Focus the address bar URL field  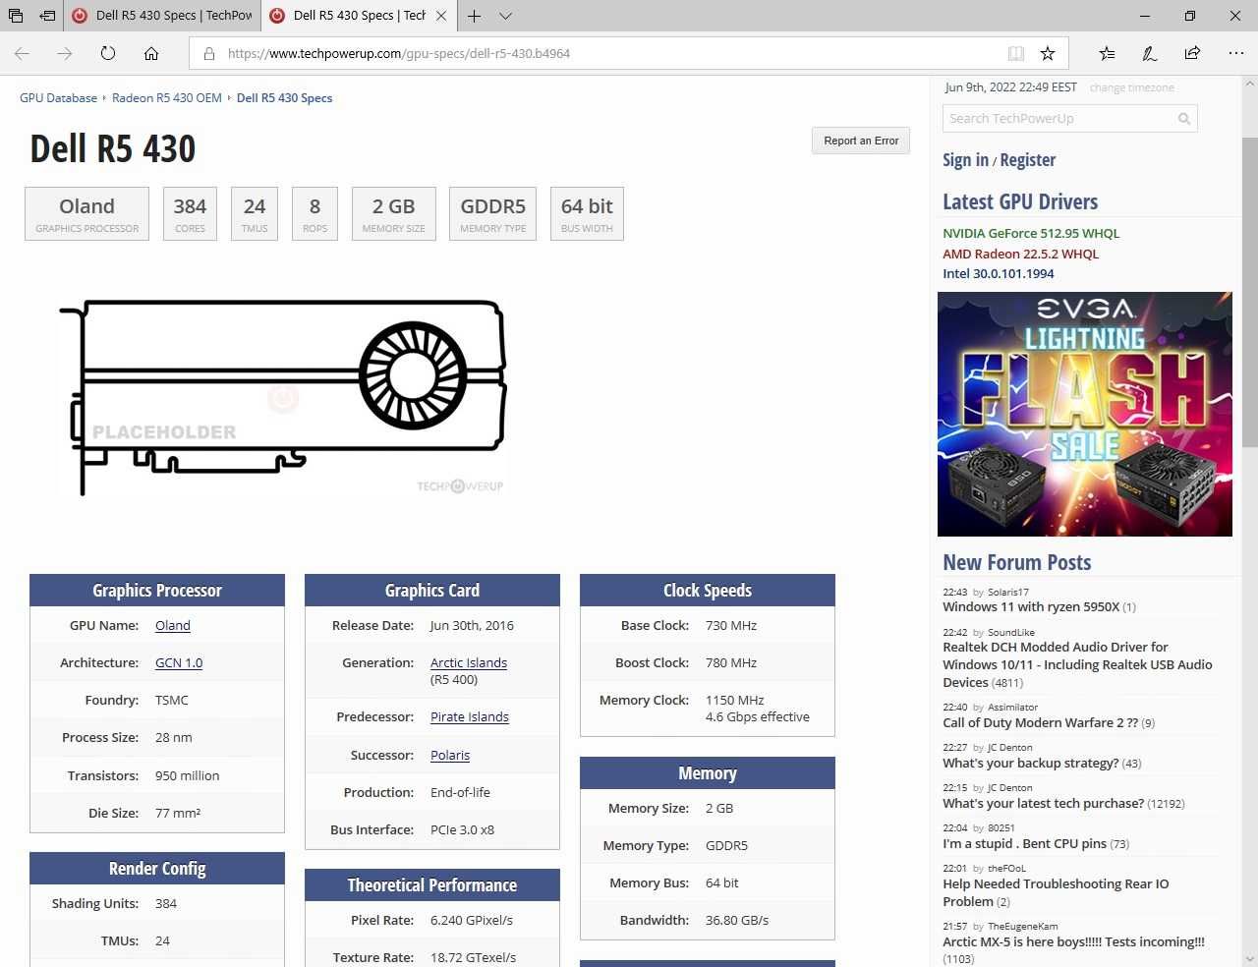(609, 53)
